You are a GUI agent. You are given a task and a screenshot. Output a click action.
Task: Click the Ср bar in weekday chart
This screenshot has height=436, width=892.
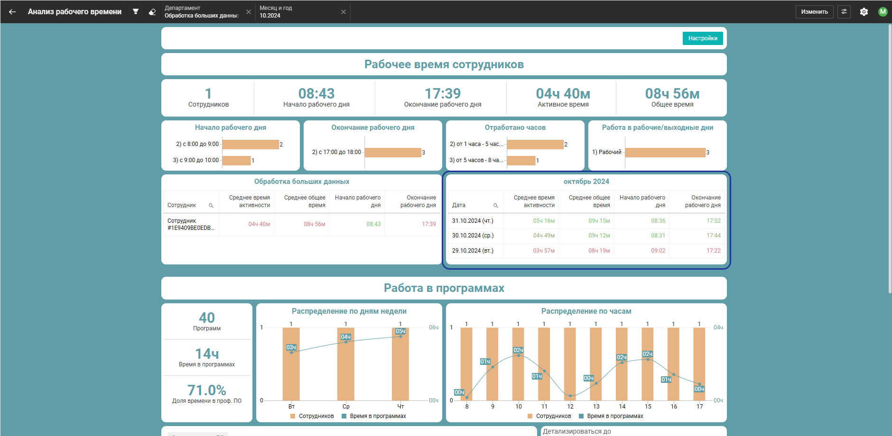346,364
